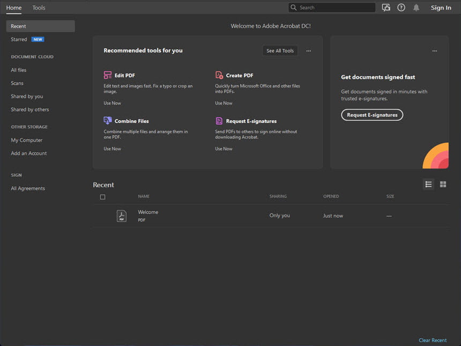Screen dimensions: 461x346
Task: Click the Request E-signatures outlined button
Action: click(372, 115)
